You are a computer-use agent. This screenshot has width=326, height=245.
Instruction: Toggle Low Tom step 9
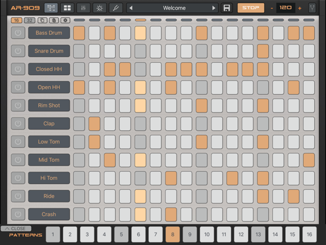tap(201, 142)
